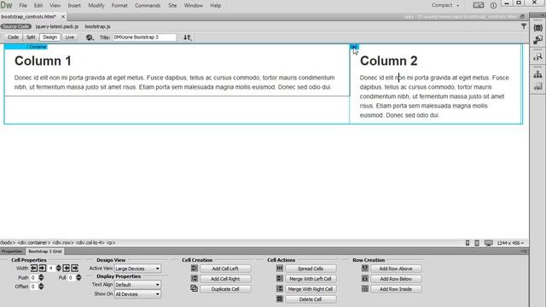Click the Push value stepper arrows
This screenshot has width=546, height=307.
(x=41, y=277)
